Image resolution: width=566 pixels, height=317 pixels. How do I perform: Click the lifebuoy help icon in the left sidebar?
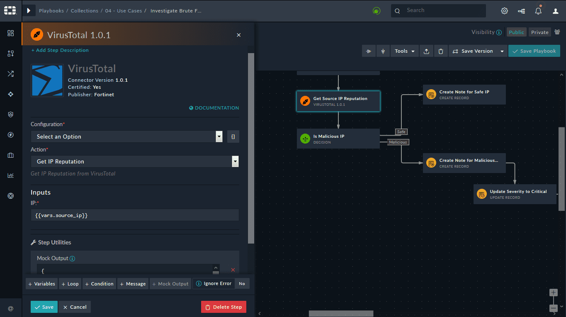coord(11,196)
